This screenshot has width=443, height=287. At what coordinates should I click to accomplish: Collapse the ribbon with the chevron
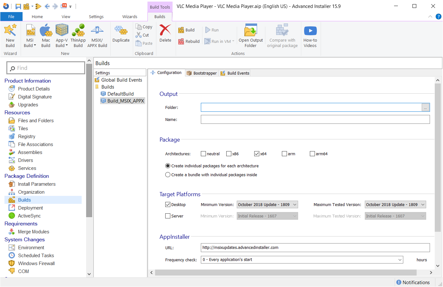[x=430, y=17]
